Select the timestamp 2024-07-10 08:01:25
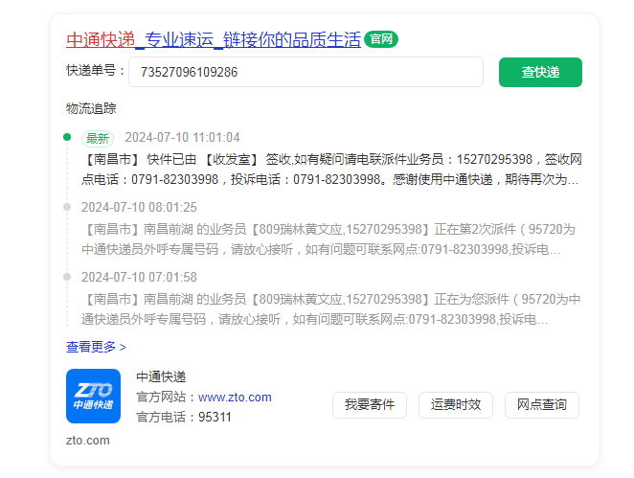Screen dimensions: 634x478 [139, 208]
